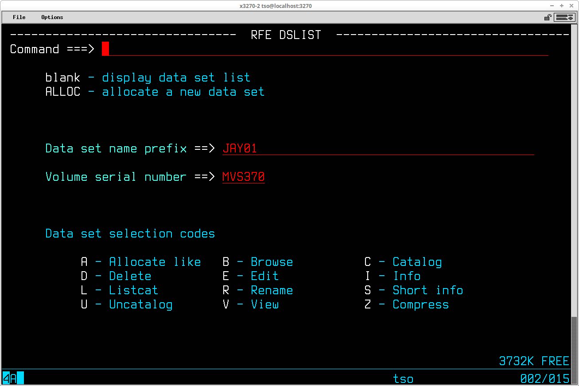Click the 'Z - Compress' selection code
The height and width of the screenshot is (386, 579).
click(x=406, y=304)
